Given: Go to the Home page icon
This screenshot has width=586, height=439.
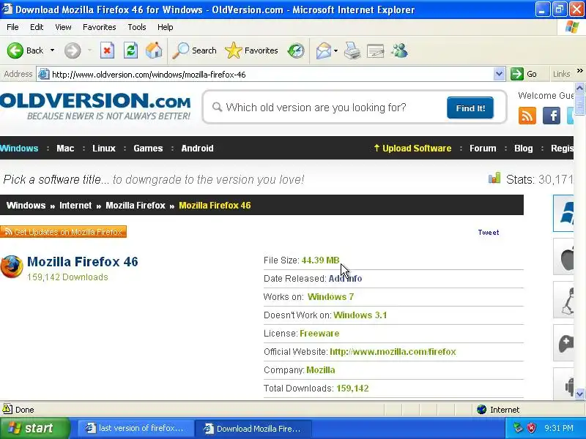Looking at the screenshot, I should point(154,50).
